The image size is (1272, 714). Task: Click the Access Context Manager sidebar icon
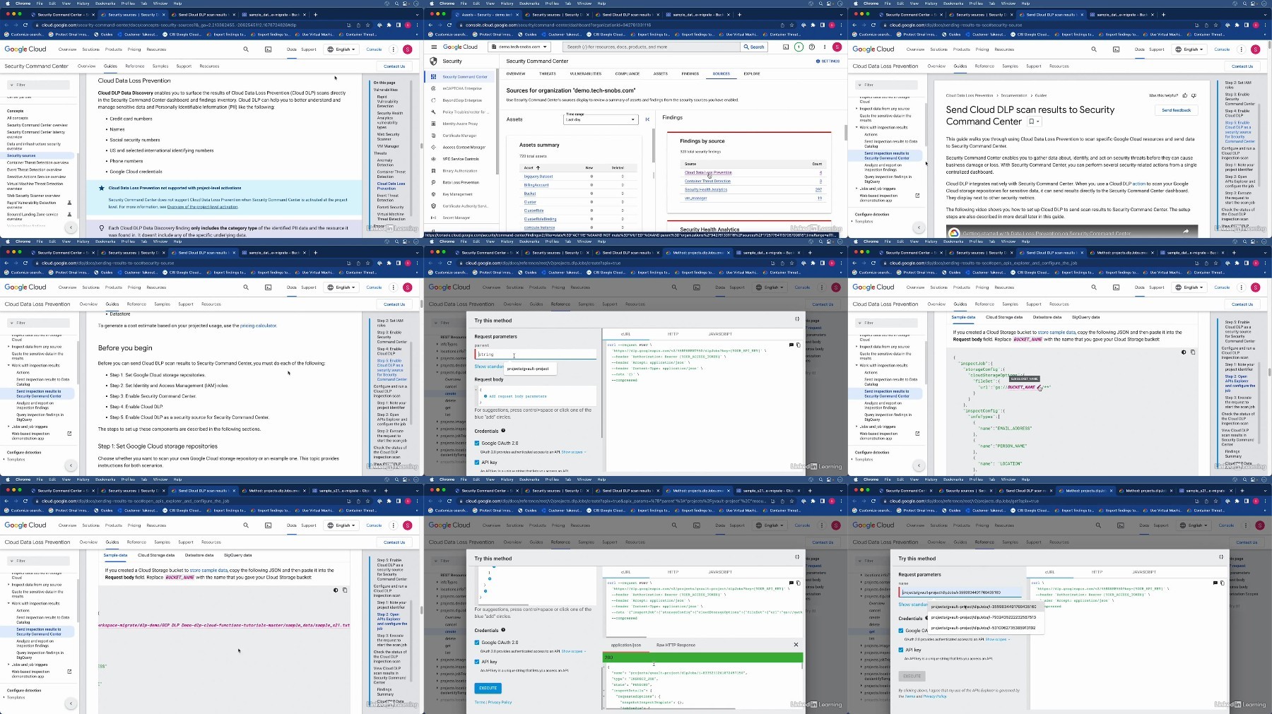(433, 147)
